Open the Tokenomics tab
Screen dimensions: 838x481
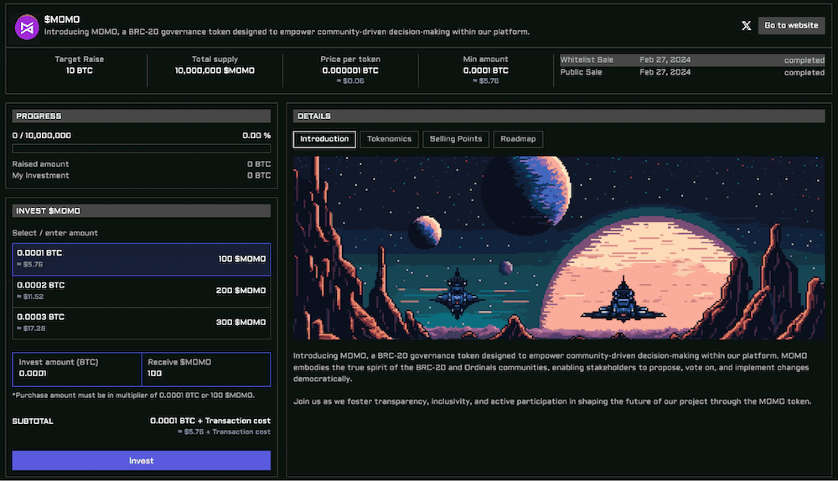pos(390,139)
